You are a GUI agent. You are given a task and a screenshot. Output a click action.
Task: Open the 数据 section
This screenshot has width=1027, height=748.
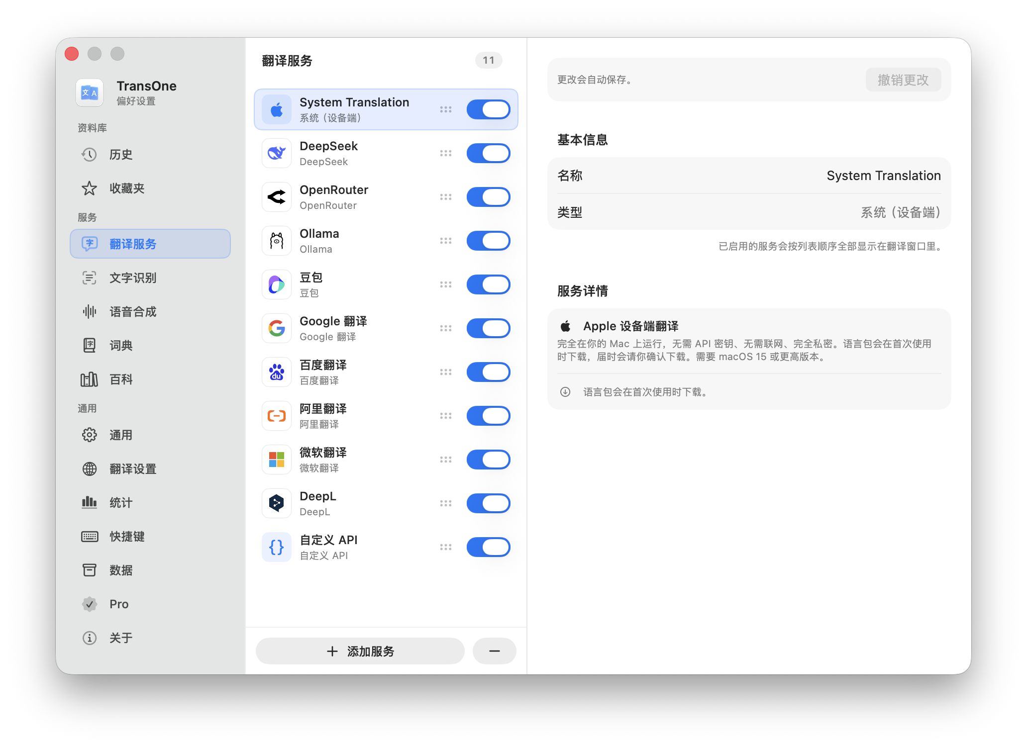tap(150, 570)
